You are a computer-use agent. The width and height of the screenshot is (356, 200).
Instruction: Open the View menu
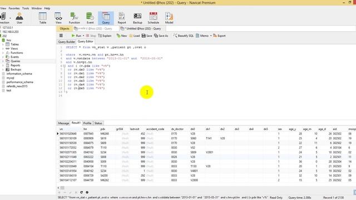[3, 8]
